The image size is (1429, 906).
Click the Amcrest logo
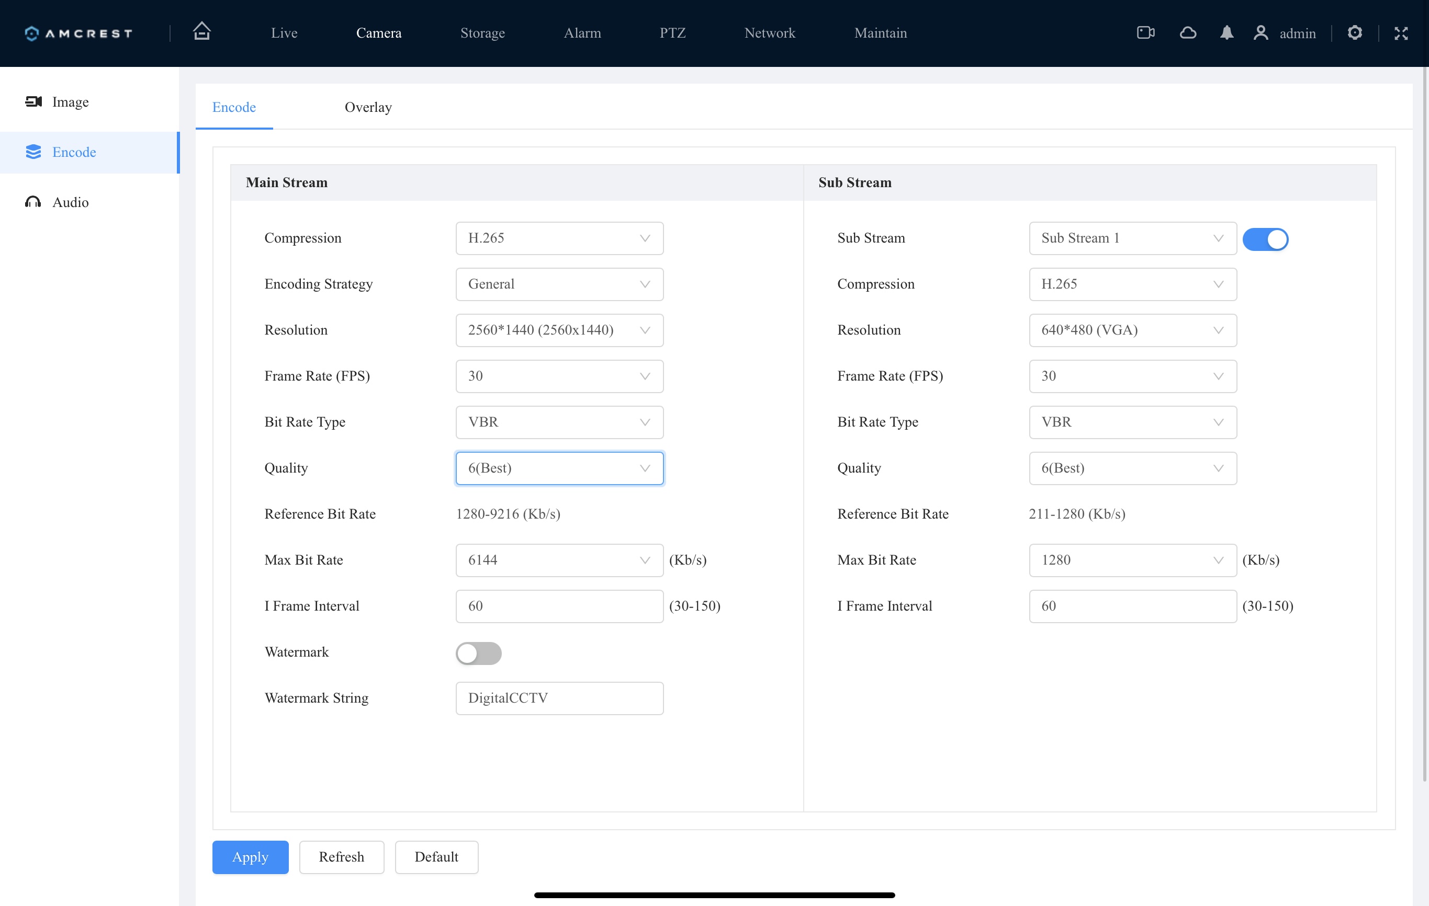78,33
